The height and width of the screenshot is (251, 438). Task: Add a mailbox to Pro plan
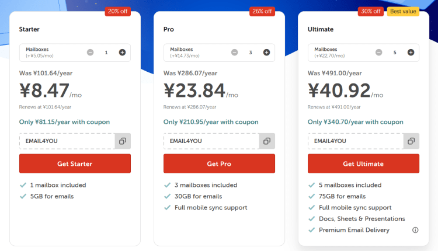tap(266, 52)
